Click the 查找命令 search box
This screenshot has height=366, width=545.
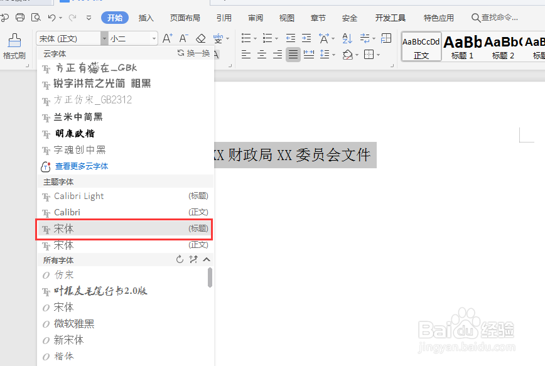click(x=495, y=18)
